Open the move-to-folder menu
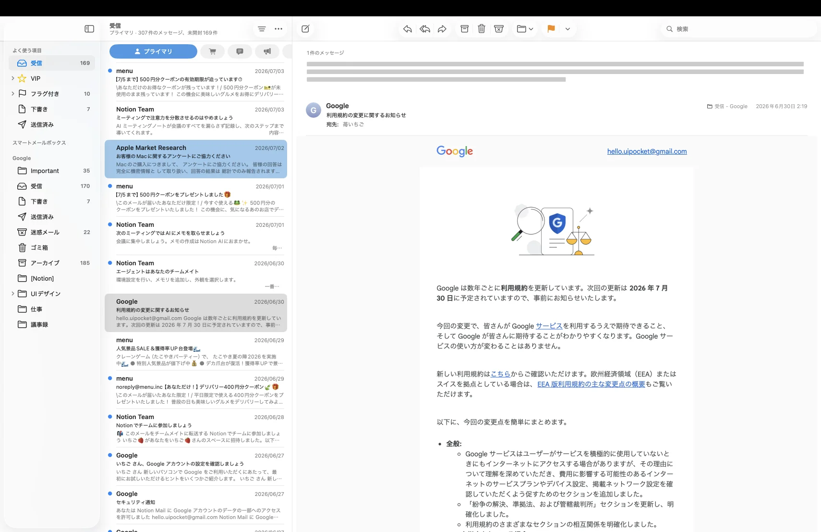The image size is (821, 532). (x=525, y=29)
